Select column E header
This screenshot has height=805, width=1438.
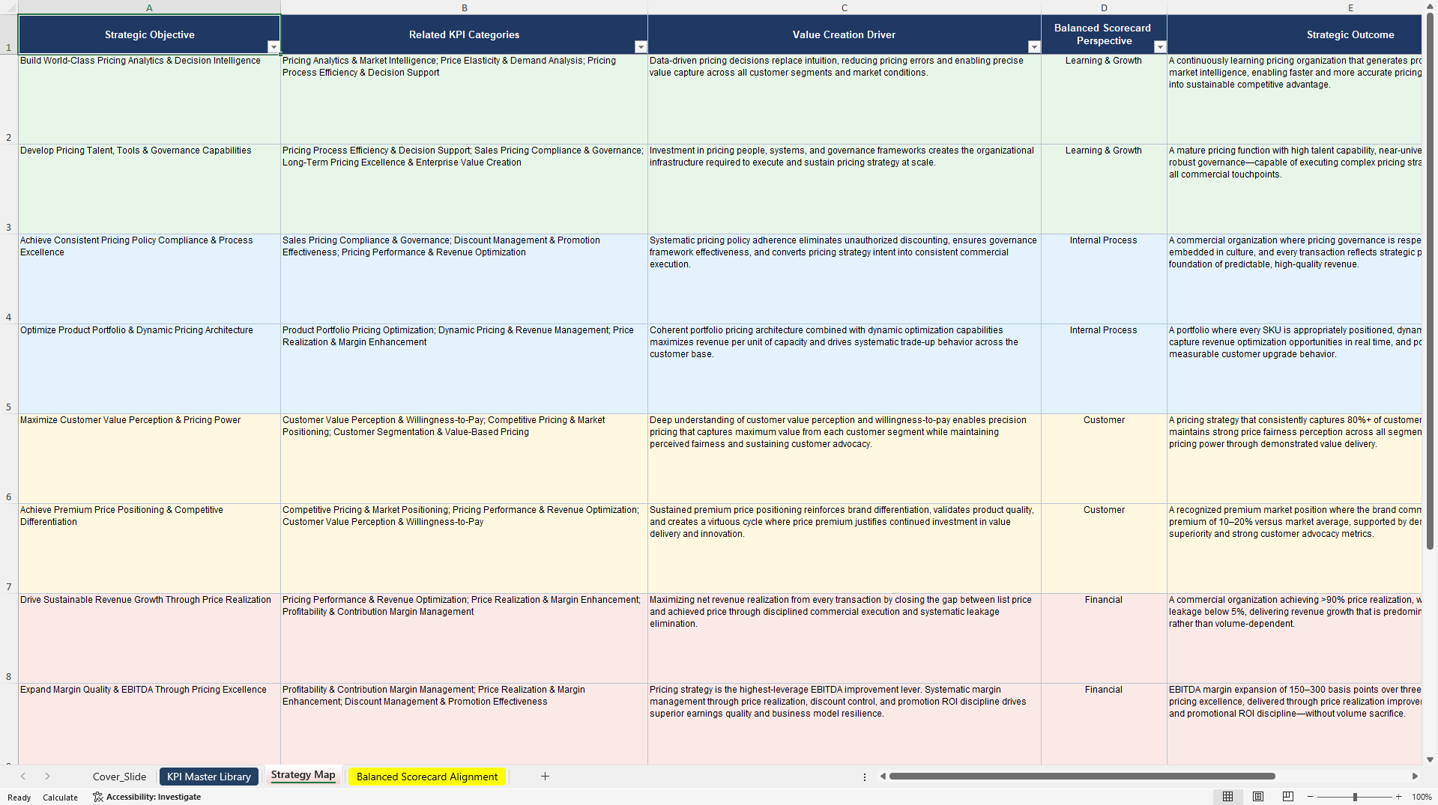coord(1294,7)
